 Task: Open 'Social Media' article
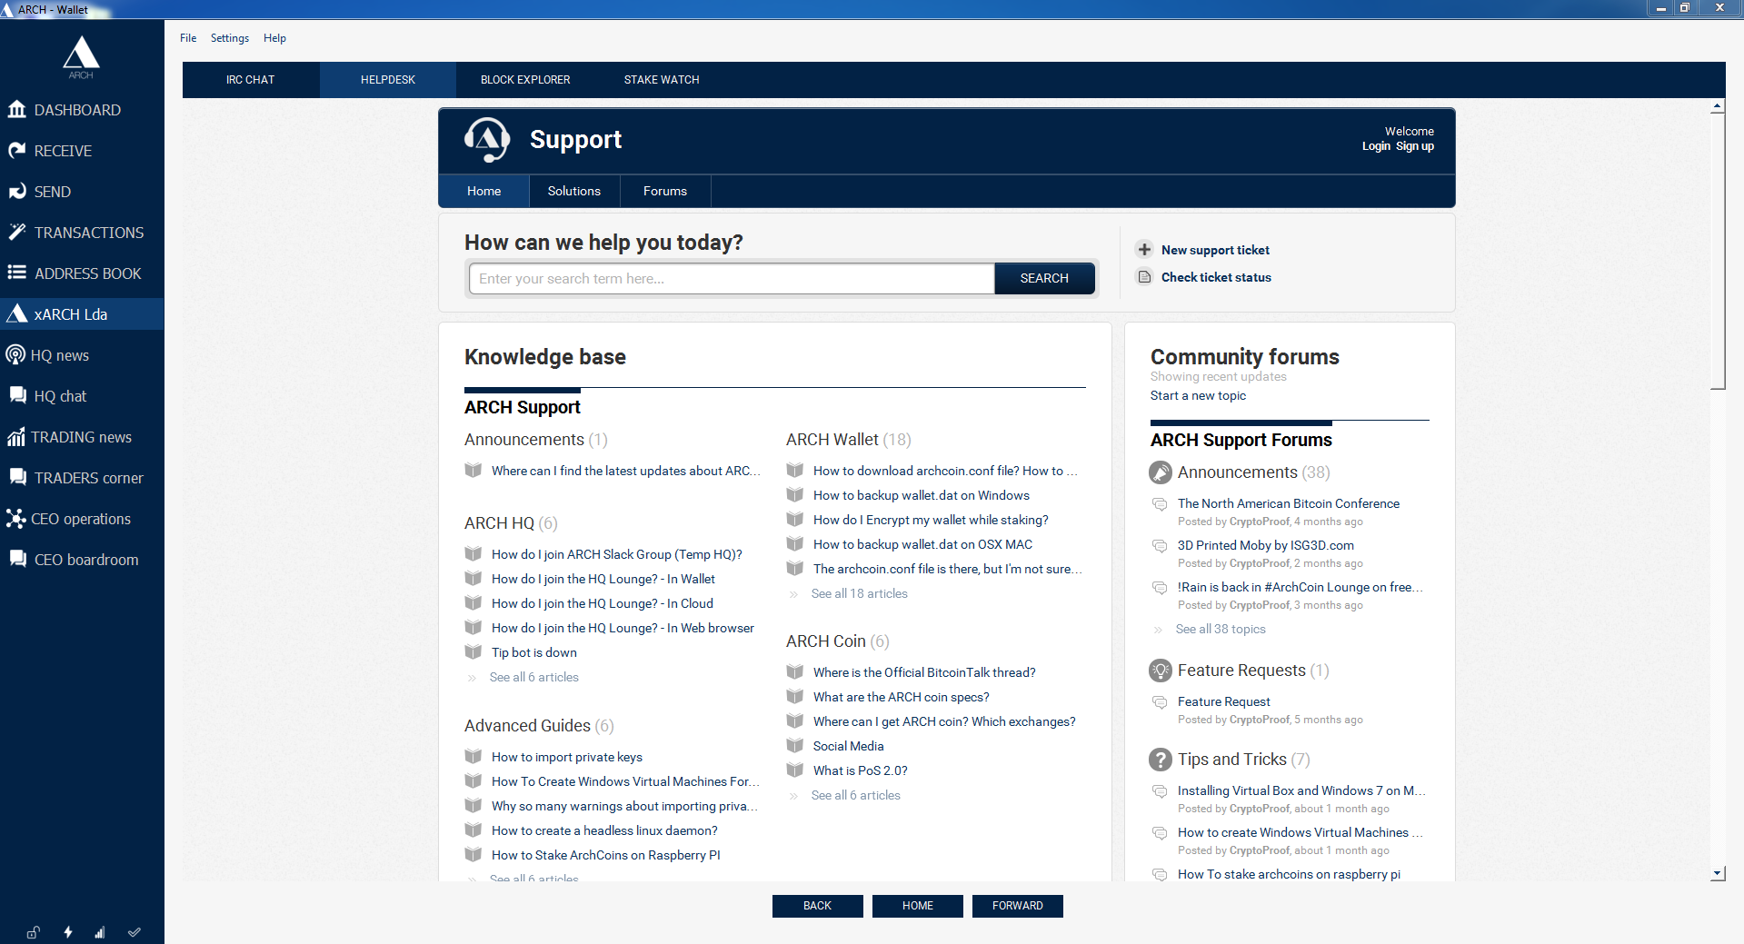[849, 746]
